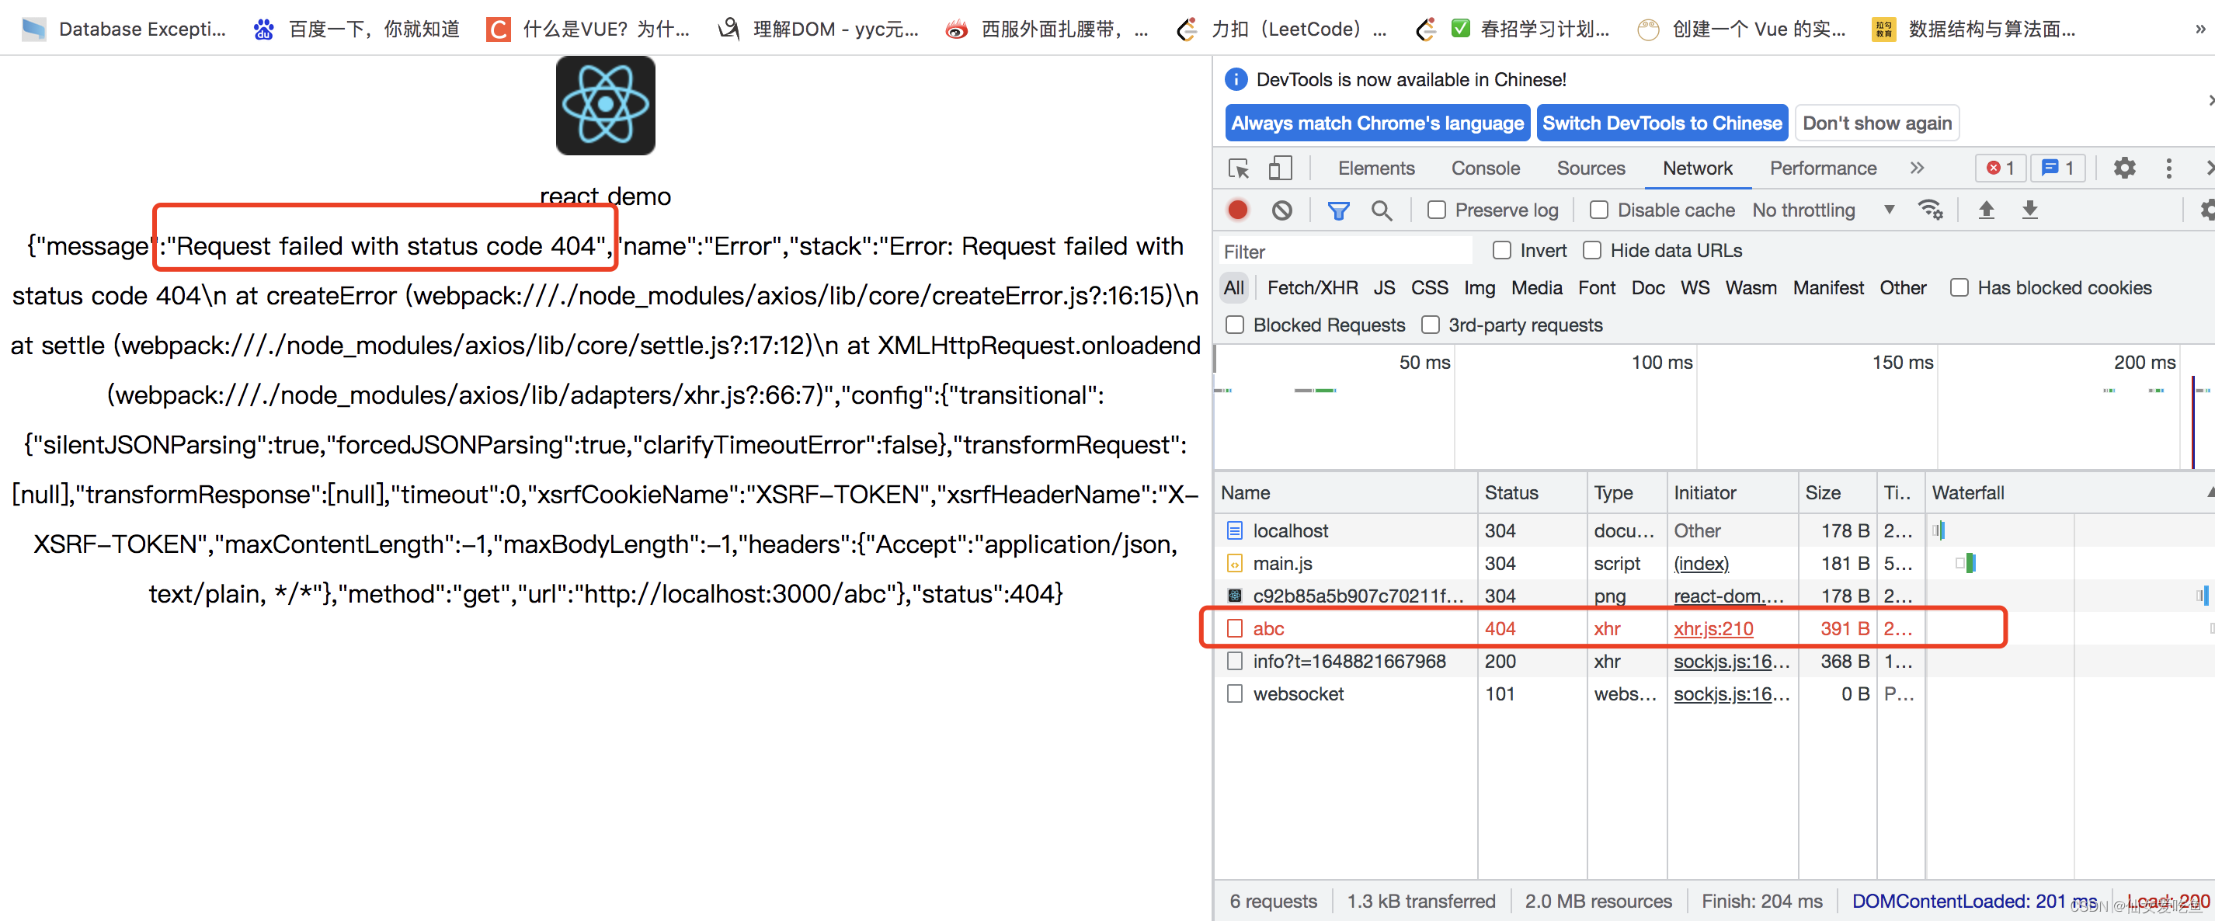Click the xhr.js:210 initiator link
2215x921 pixels.
1709,628
